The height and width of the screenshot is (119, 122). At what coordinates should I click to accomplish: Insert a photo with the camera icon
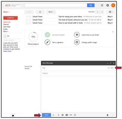(67, 115)
